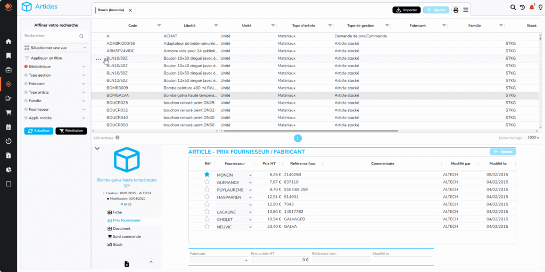545x272 pixels.
Task: Click the print icon button
Action: 456,10
